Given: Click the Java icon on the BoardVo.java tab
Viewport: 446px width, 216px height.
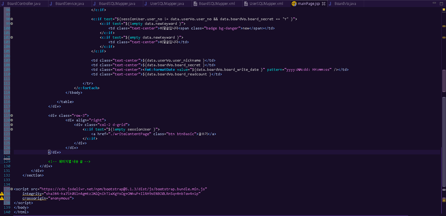Looking at the screenshot, I should click(x=331, y=4).
